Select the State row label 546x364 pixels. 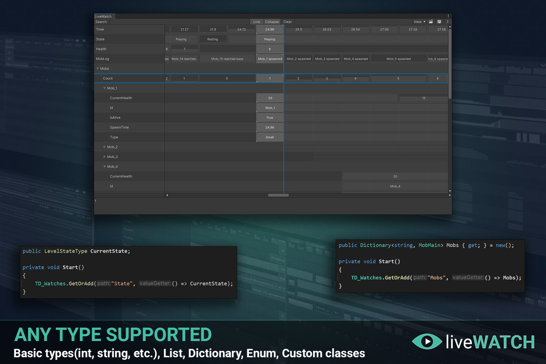[x=100, y=39]
